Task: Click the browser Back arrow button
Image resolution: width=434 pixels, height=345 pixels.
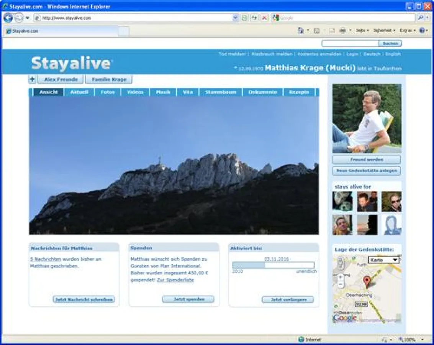Action: 8,18
